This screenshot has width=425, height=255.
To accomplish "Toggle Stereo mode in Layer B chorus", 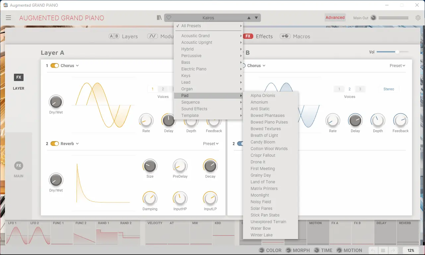I will (389, 89).
